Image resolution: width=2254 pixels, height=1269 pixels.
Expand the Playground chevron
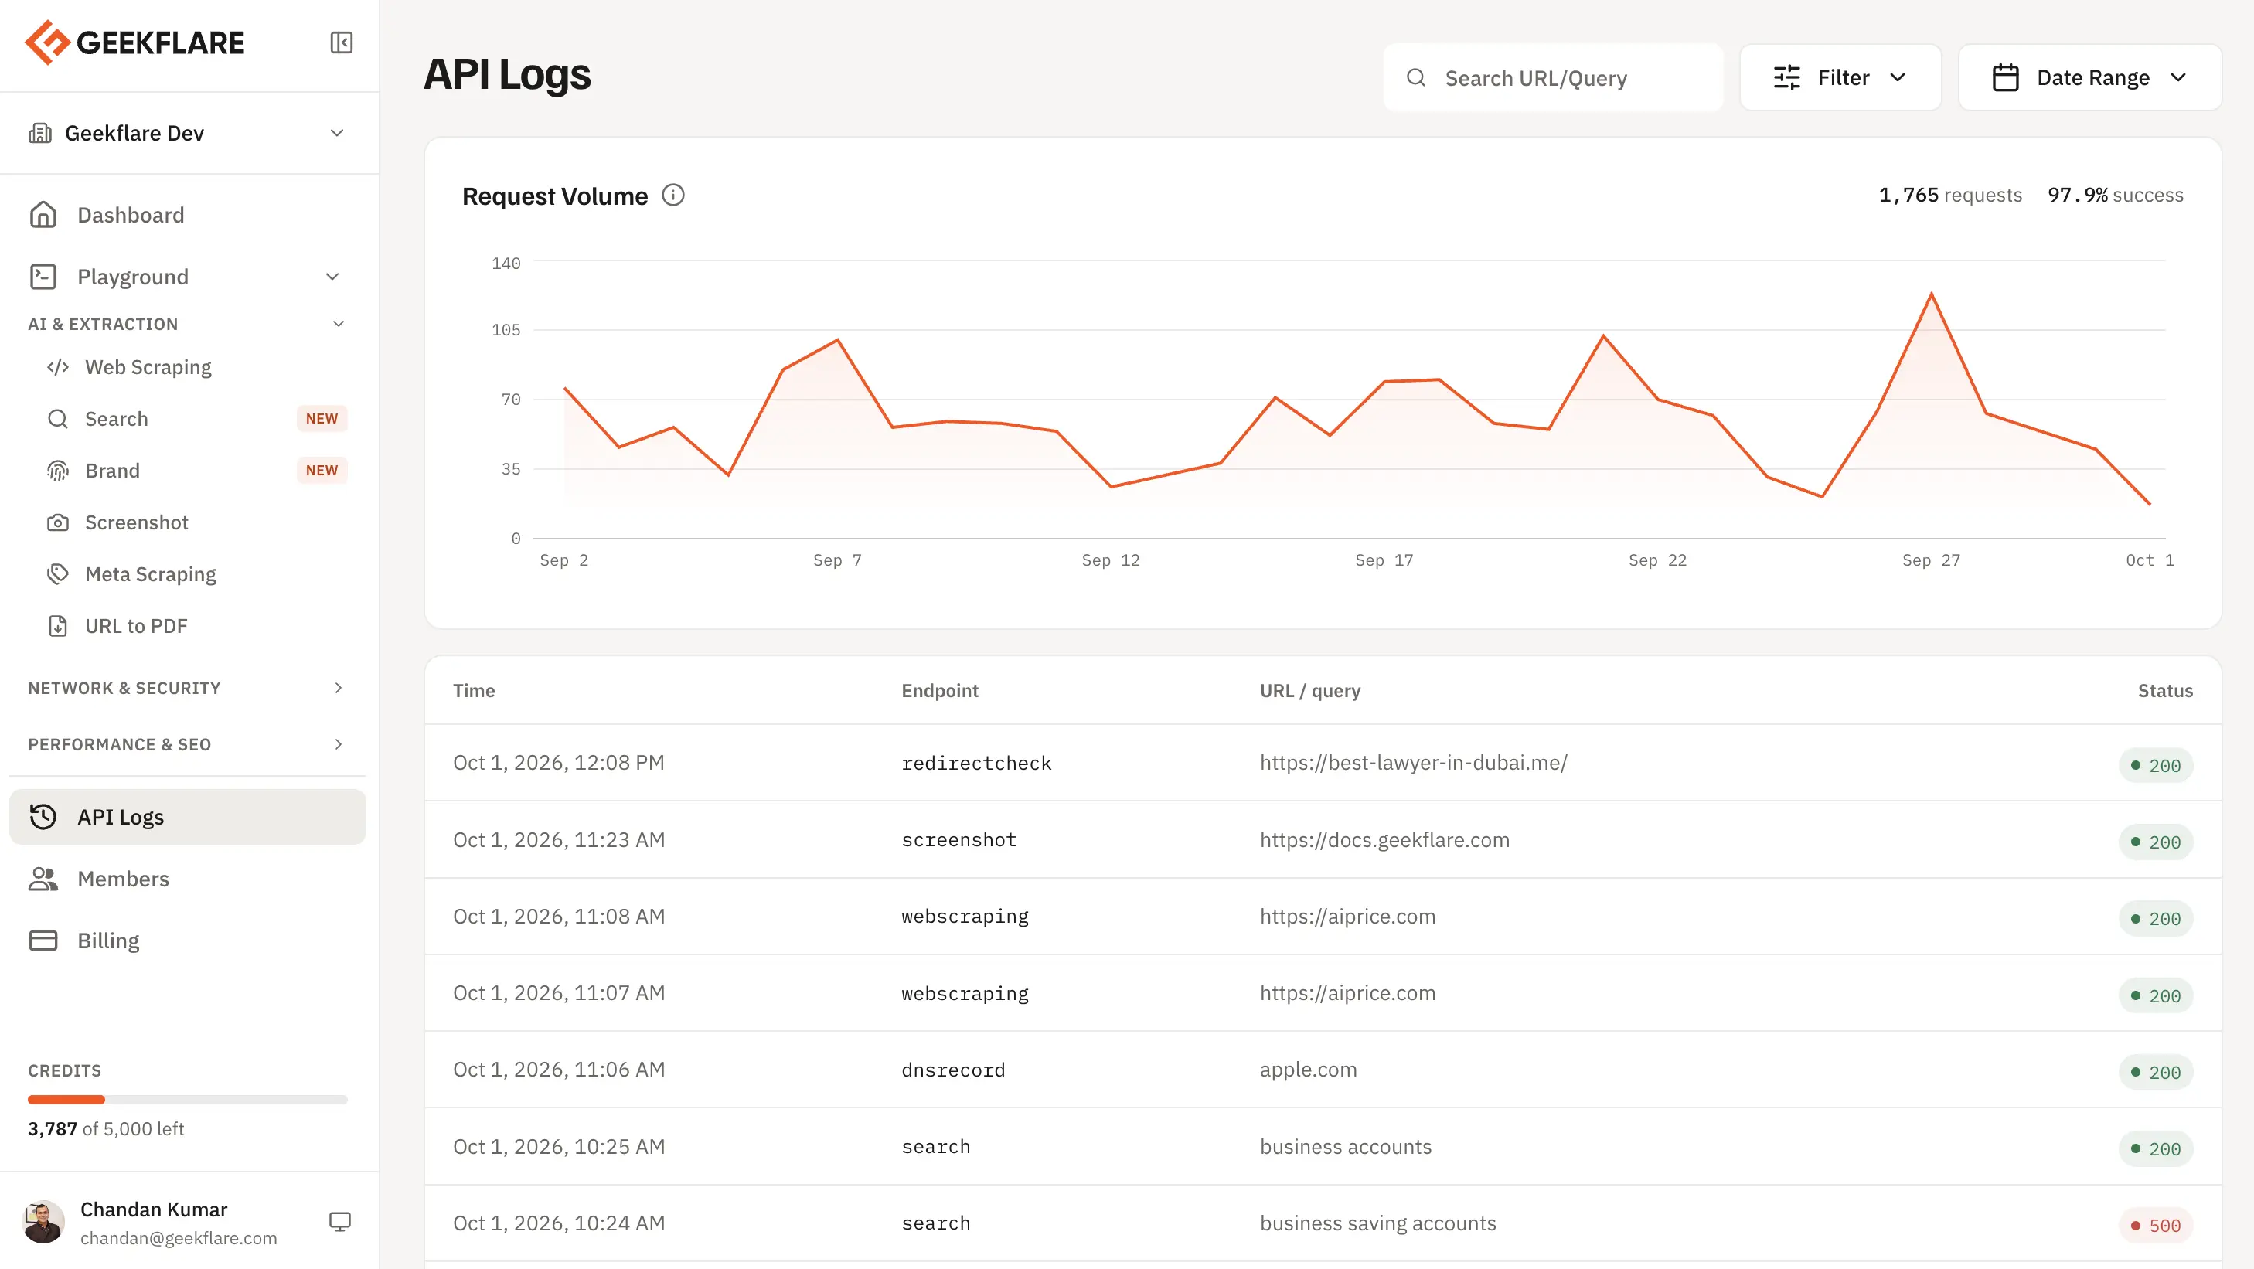[x=332, y=277]
